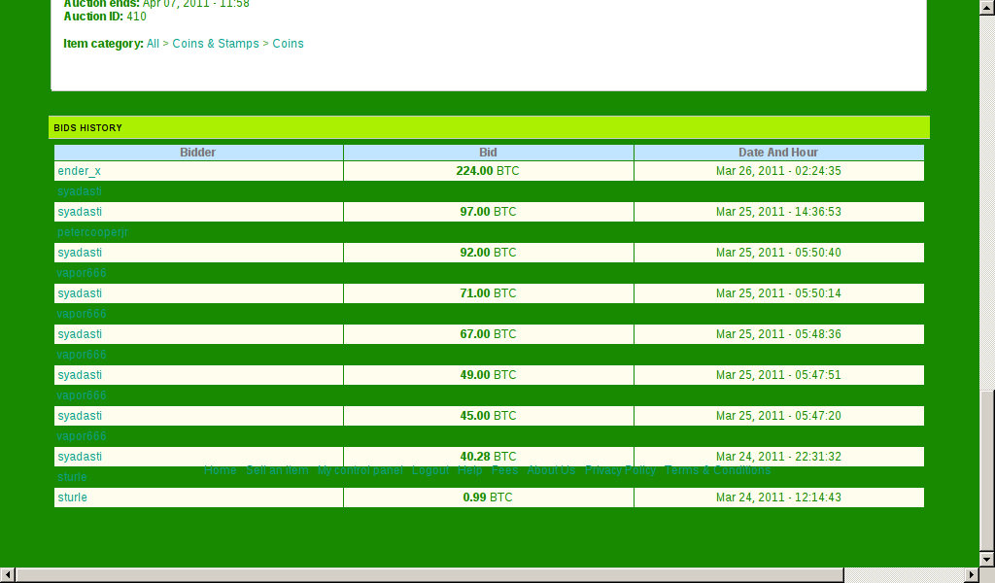Click date Mar 25, 2011 - 05:50:14

pyautogui.click(x=778, y=293)
